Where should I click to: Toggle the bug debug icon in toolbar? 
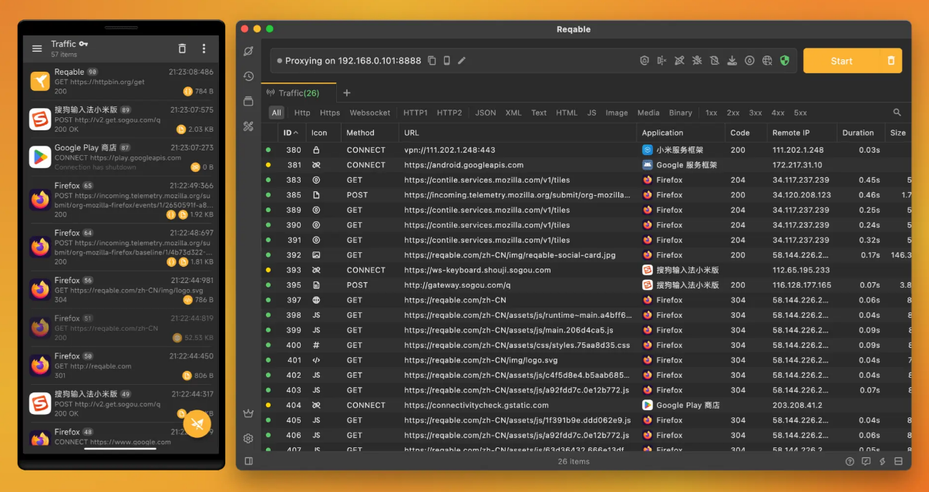click(x=696, y=61)
